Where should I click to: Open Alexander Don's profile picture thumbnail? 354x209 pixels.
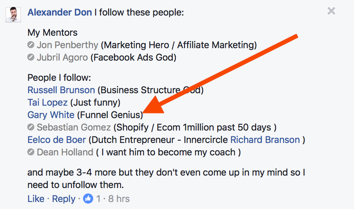(13, 15)
